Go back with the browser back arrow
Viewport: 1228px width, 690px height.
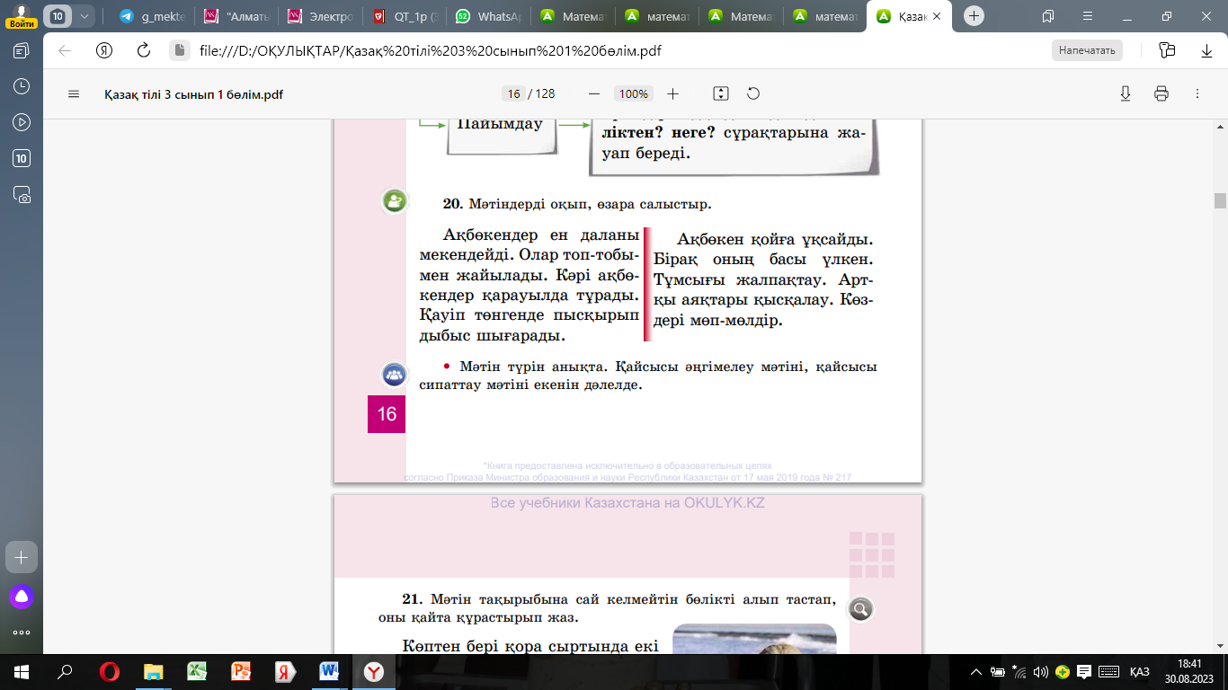[65, 50]
